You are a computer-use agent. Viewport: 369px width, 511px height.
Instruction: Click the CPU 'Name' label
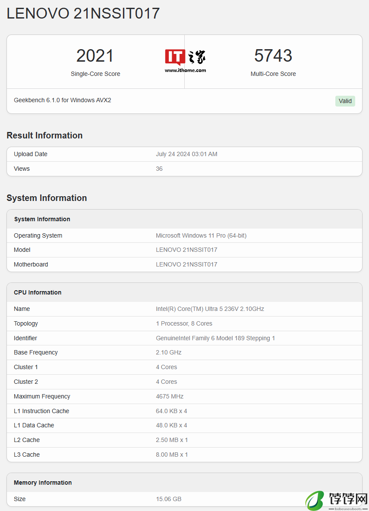[x=22, y=309]
